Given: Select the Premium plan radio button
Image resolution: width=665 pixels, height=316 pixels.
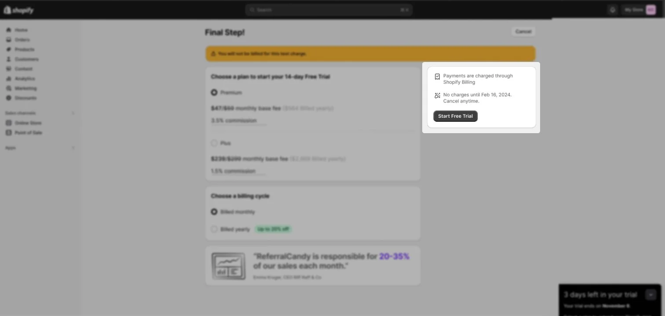Looking at the screenshot, I should (x=214, y=92).
